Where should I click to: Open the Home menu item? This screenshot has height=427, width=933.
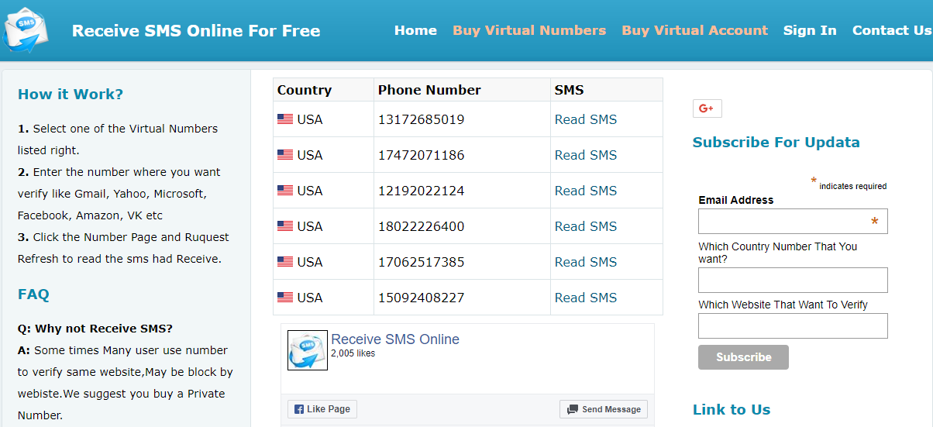(x=415, y=30)
